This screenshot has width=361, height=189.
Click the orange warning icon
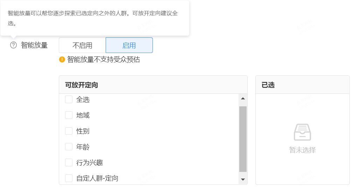(62, 60)
